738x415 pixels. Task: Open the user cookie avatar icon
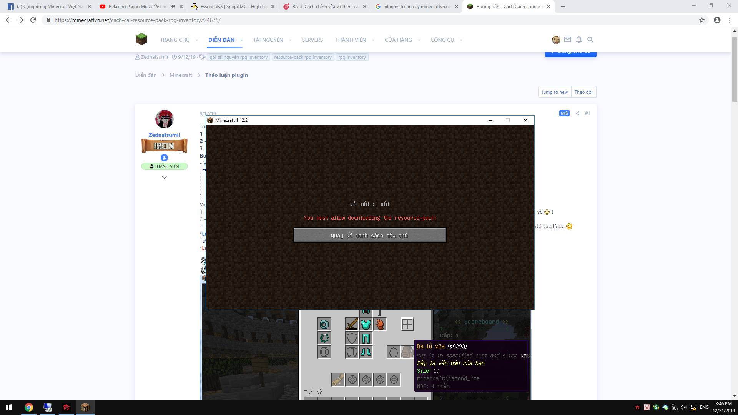click(x=556, y=40)
